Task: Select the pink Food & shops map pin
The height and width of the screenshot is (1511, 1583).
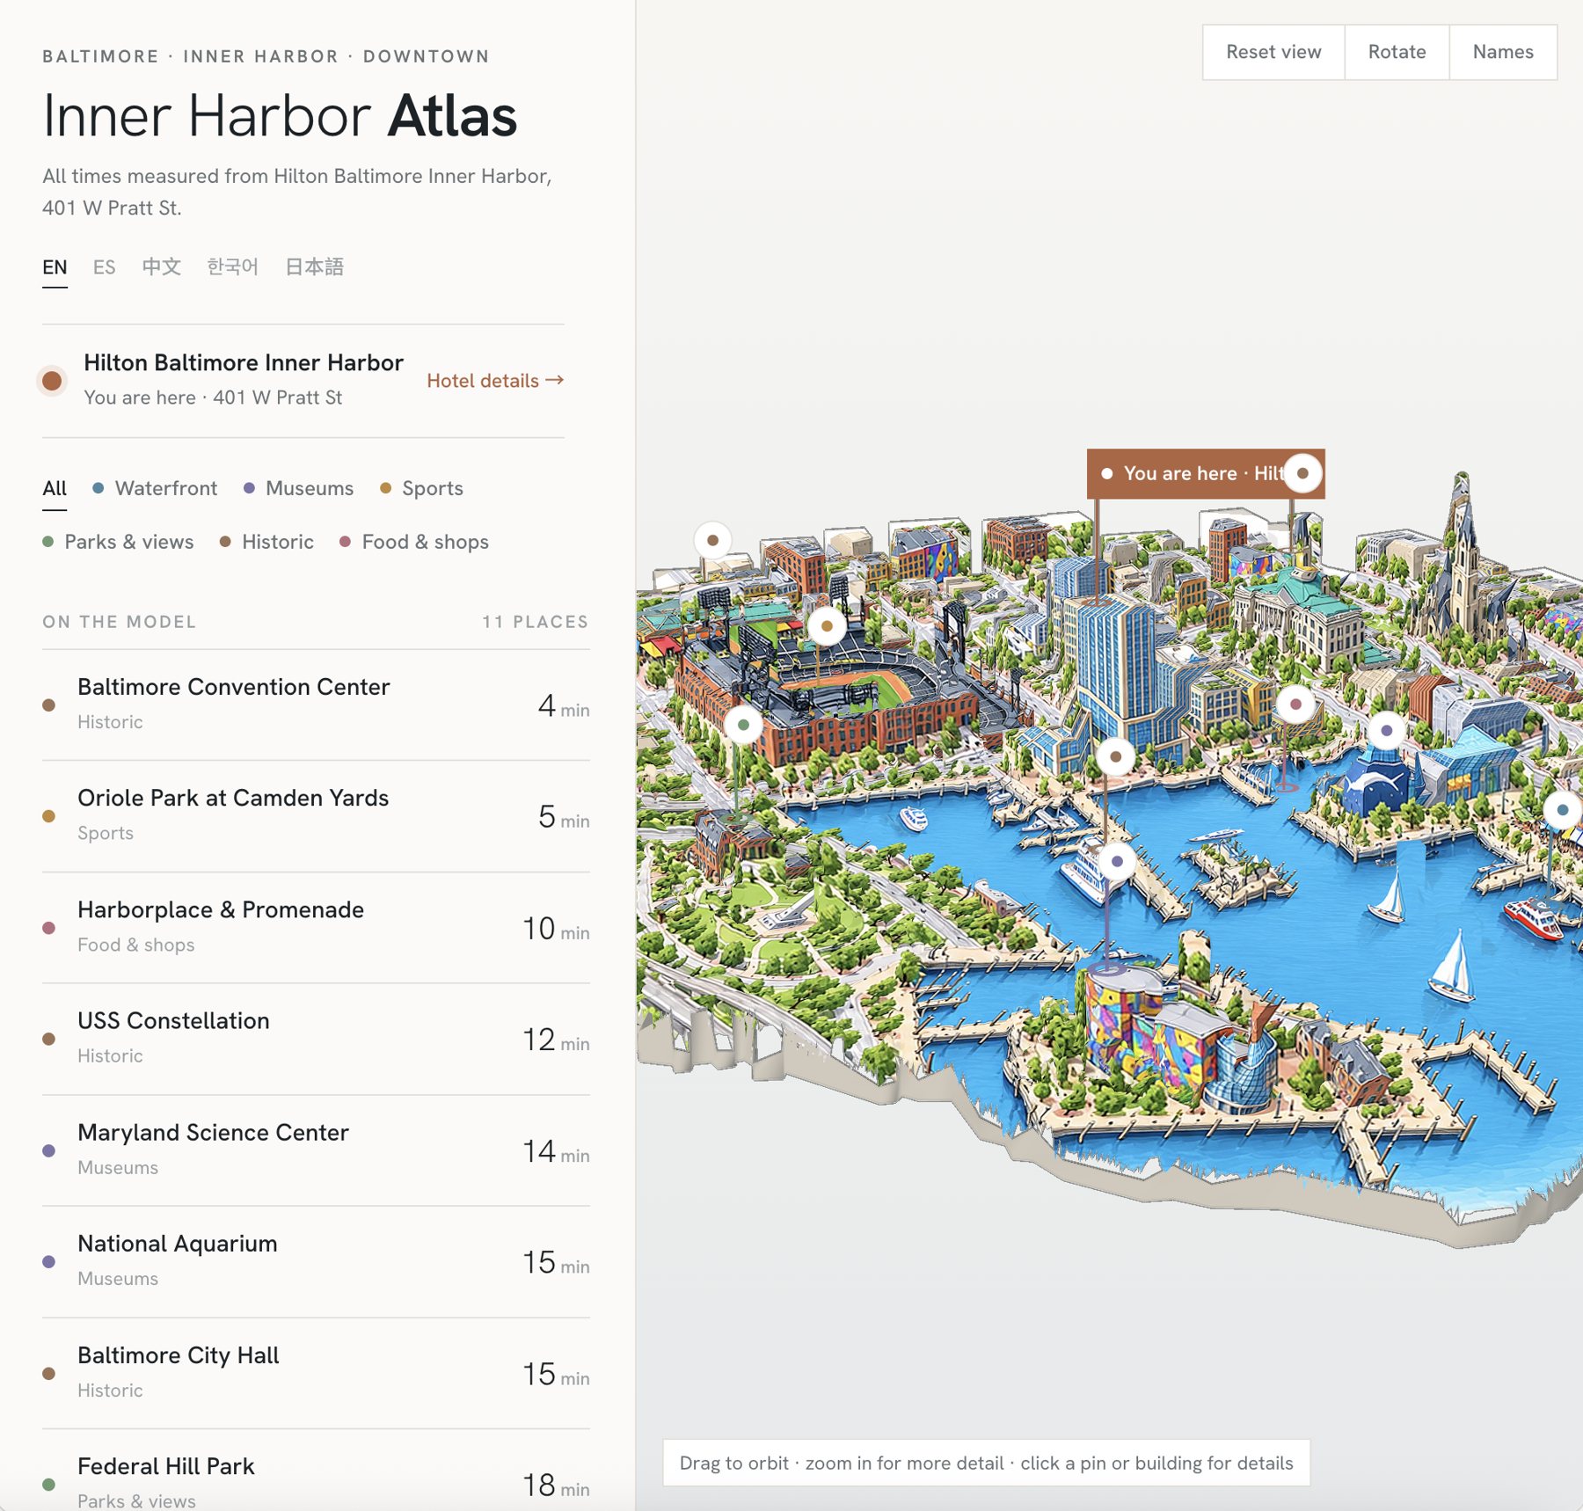Action: pyautogui.click(x=1295, y=704)
